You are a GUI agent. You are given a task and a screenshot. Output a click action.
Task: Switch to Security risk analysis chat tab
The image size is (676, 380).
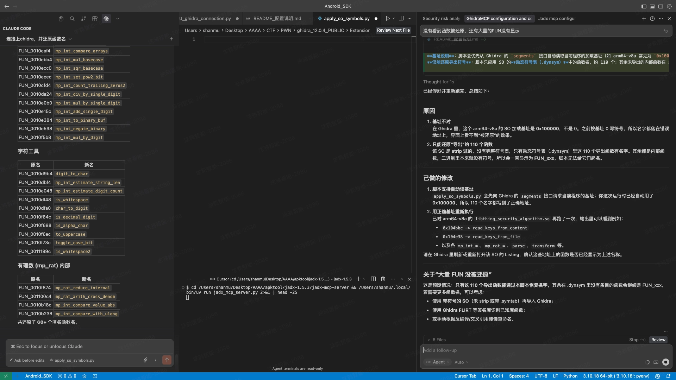point(441,19)
